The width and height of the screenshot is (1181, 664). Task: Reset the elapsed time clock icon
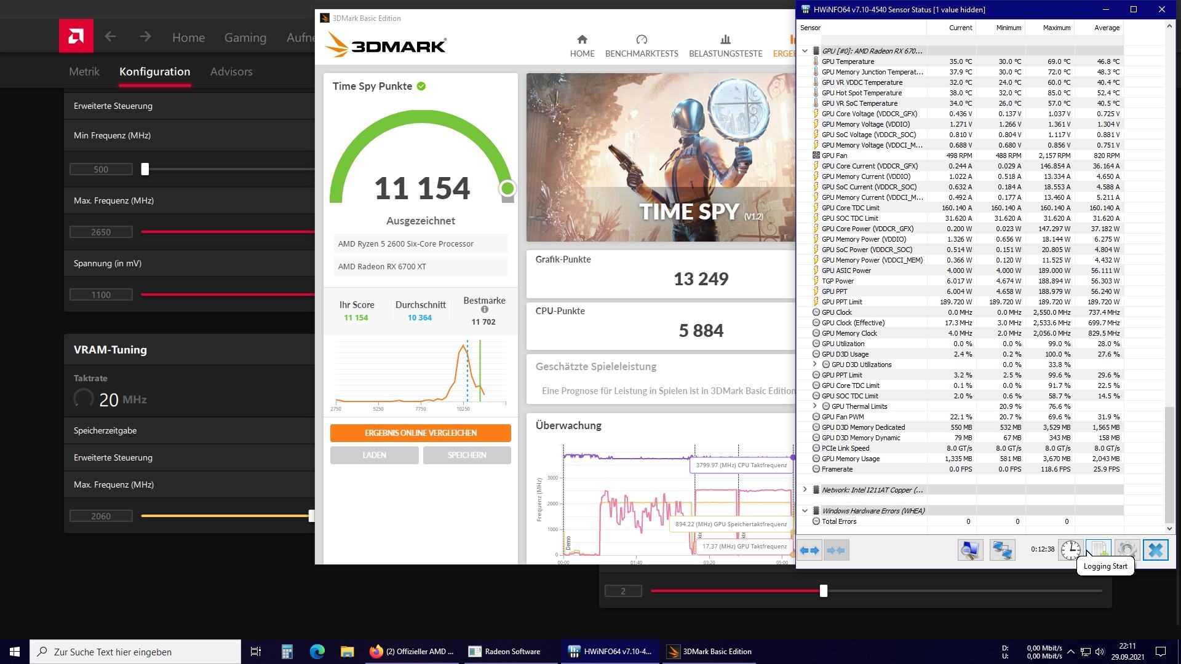point(1070,550)
